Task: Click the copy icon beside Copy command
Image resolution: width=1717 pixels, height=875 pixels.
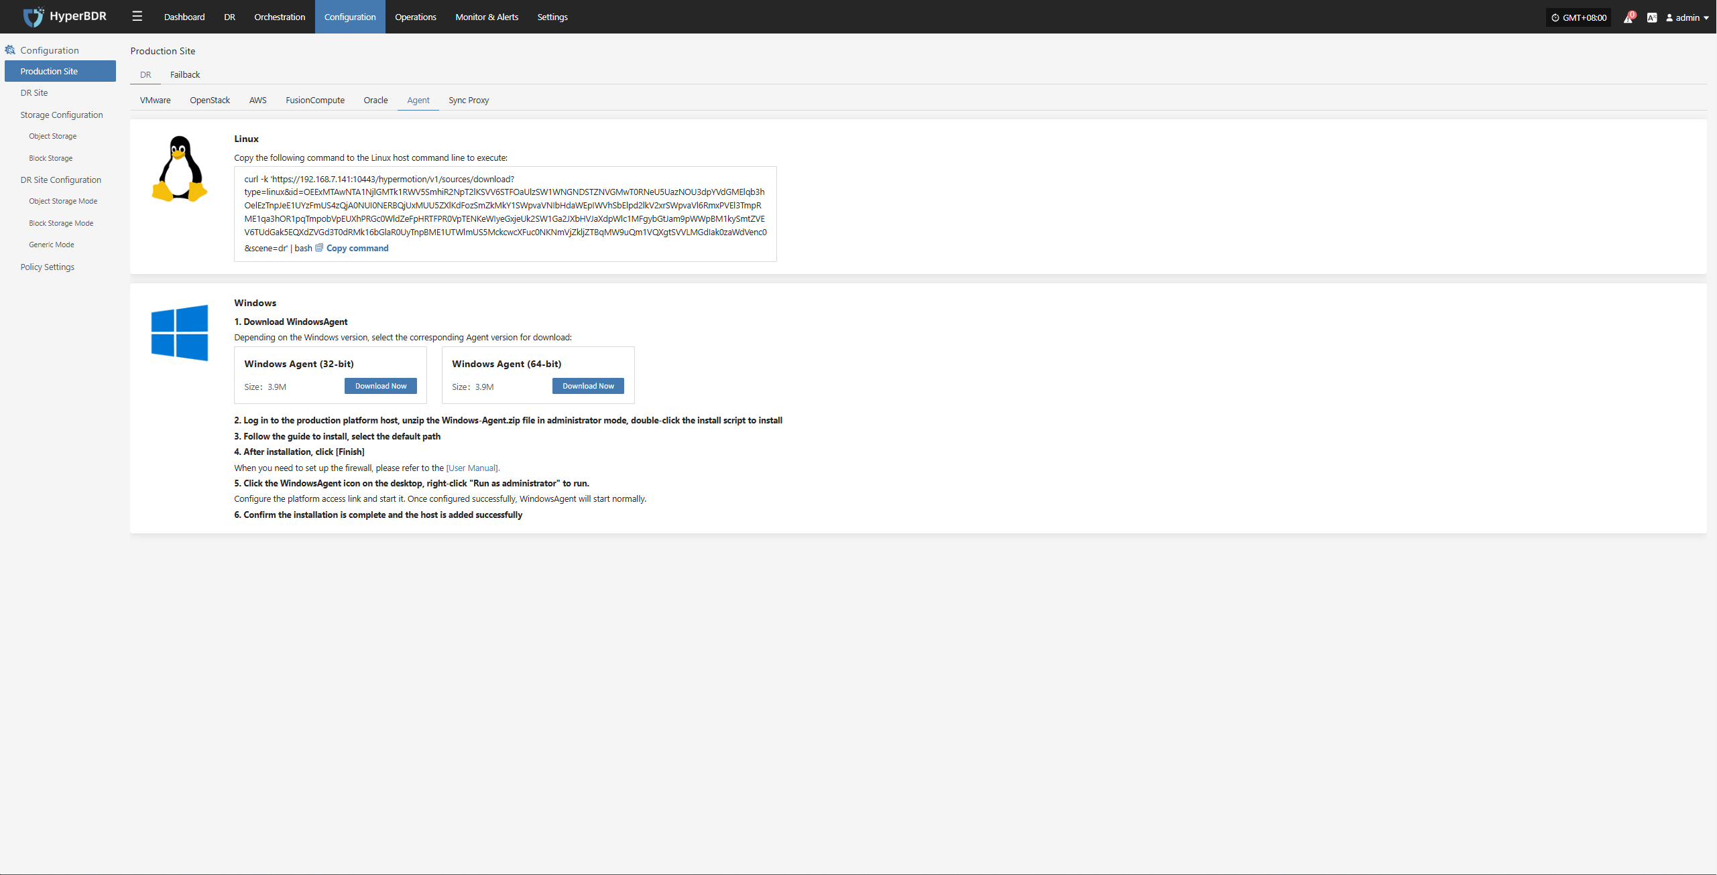Action: coord(319,248)
